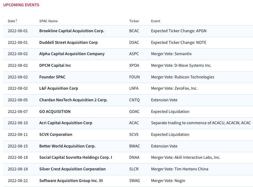Open Social Capital Suvretta Holdings Corp. I
Viewport: 253px width, 187px height.
(76, 157)
